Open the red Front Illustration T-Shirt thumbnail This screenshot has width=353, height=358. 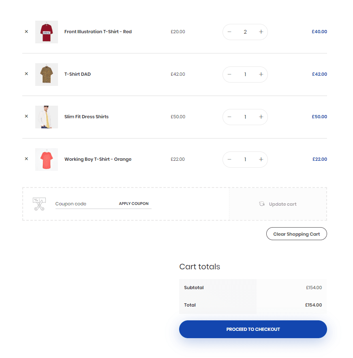pos(46,32)
